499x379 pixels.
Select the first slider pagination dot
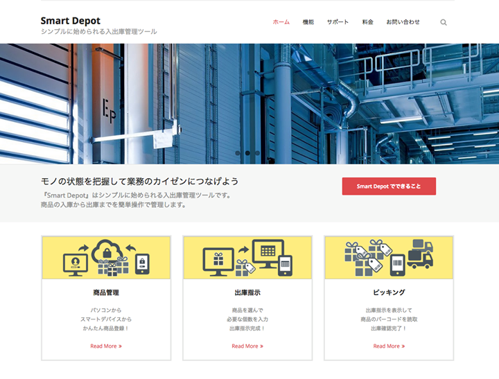(238, 153)
